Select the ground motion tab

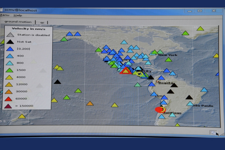pyautogui.click(x=18, y=22)
